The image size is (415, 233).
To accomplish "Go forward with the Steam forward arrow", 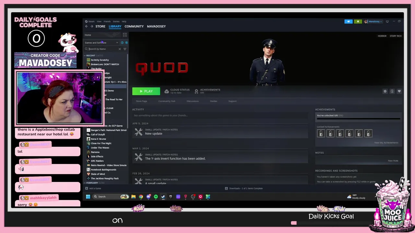I will 92,26.
